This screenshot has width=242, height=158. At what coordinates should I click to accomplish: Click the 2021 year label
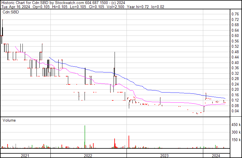(25, 156)
